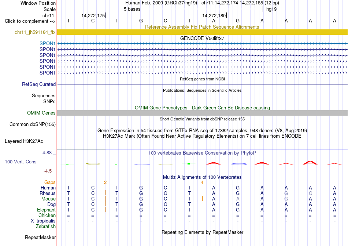Click the 14,272,180 position marker
Viewport: 348px width, 246px height.
(214, 15)
